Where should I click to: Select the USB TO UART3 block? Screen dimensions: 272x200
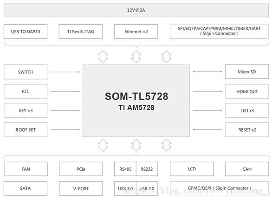[x=26, y=32]
